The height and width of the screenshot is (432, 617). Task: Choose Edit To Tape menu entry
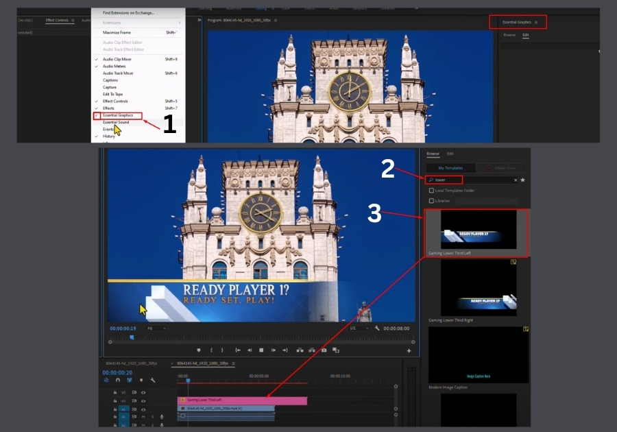coord(112,94)
